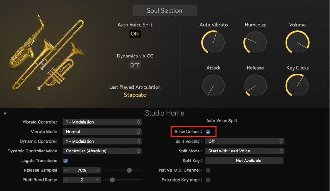Open the Soul Section preset selector
The image size is (330, 191).
pyautogui.click(x=165, y=10)
